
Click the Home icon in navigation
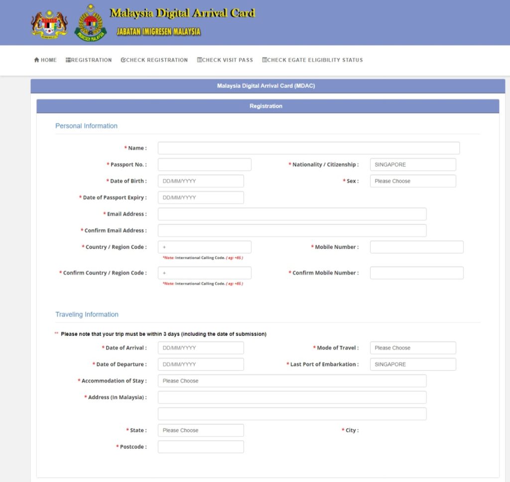coord(37,60)
